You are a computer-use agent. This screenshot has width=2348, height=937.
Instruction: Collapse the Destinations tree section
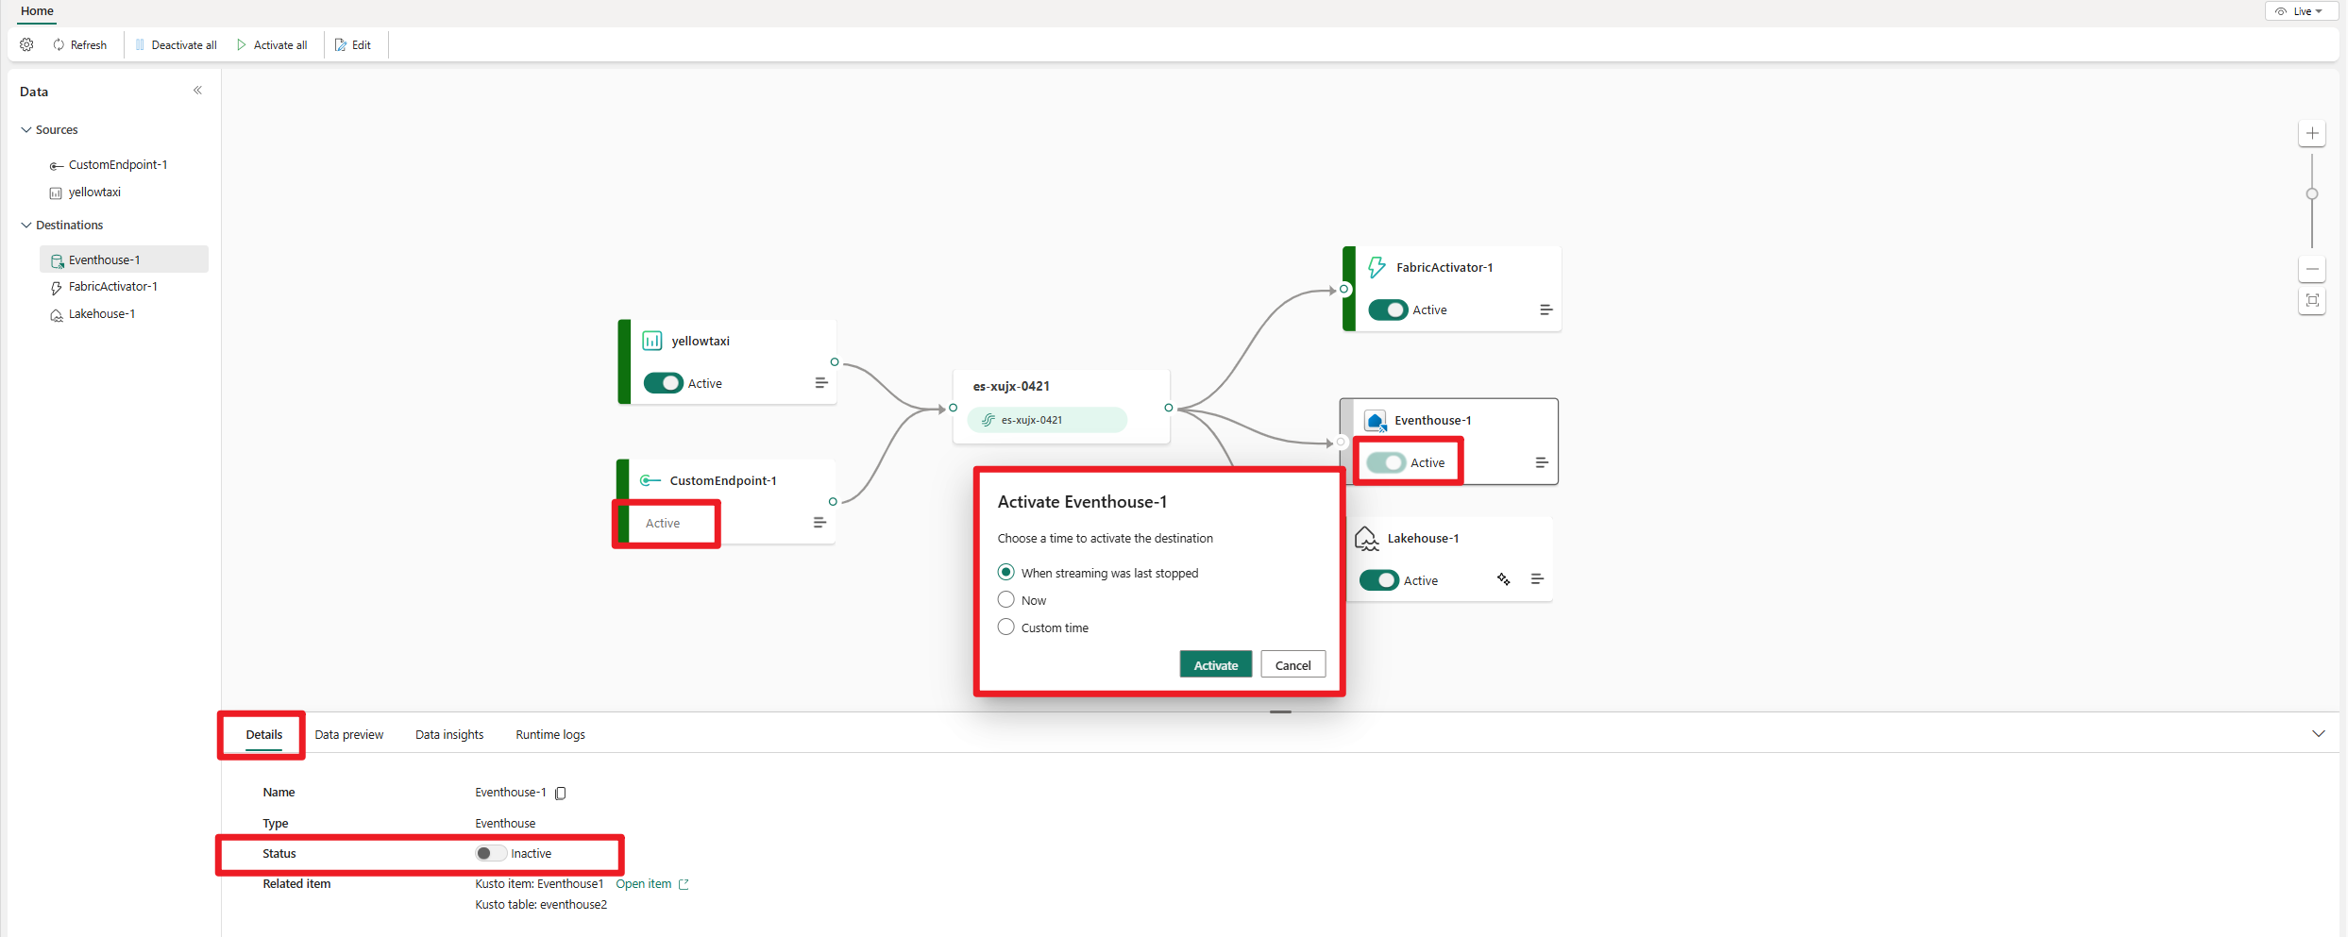pos(25,225)
